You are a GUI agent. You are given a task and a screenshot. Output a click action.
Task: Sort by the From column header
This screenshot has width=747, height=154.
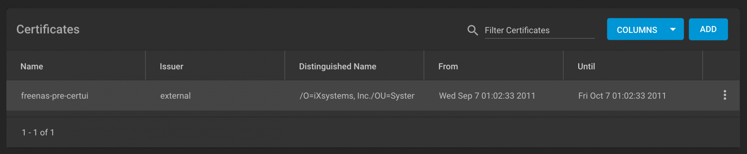point(448,67)
